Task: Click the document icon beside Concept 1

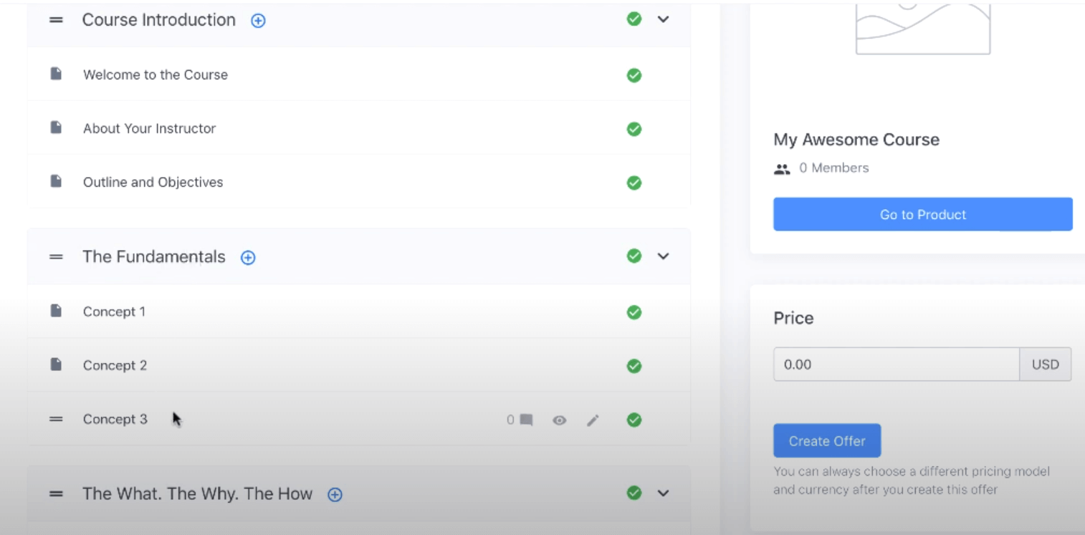Action: (56, 311)
